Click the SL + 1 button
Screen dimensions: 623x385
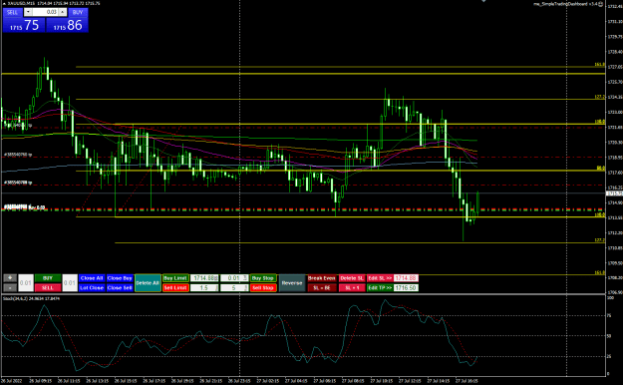pos(352,287)
